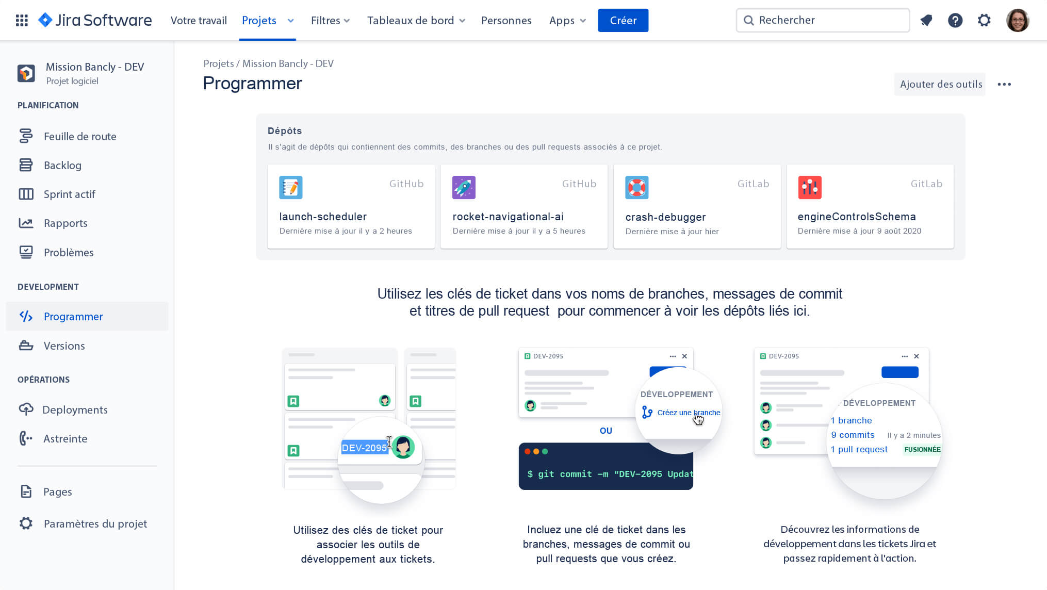Click the engineControlsSchema sliders icon
Viewport: 1047px width, 590px height.
(x=809, y=187)
